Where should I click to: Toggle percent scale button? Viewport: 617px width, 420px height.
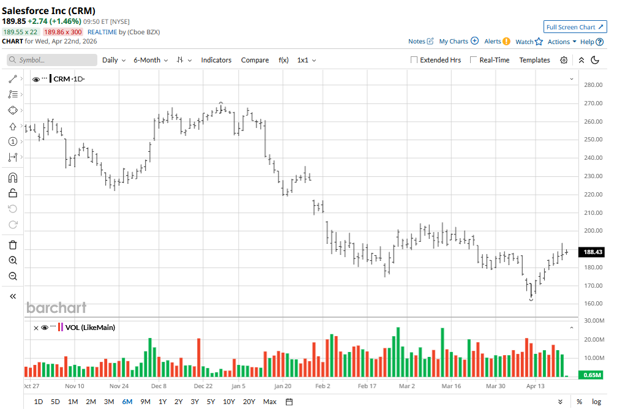(x=579, y=402)
